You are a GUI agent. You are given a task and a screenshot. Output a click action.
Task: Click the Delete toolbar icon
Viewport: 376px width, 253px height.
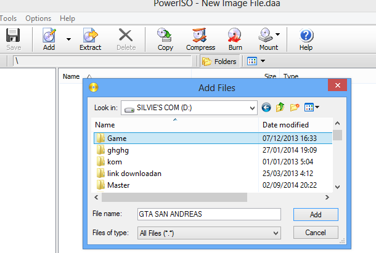[x=126, y=35]
